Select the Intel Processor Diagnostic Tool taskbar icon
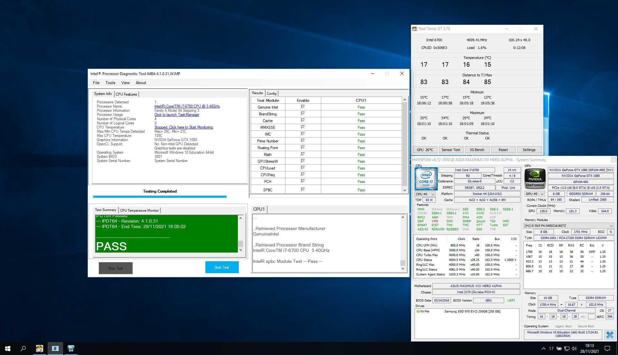 55,348
